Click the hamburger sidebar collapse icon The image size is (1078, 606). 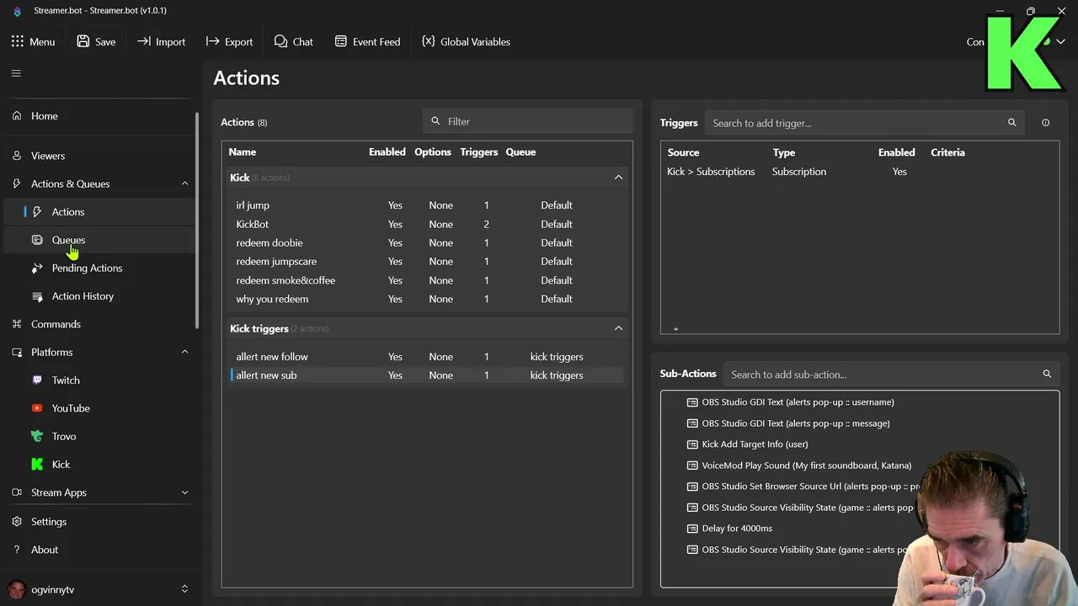[16, 73]
